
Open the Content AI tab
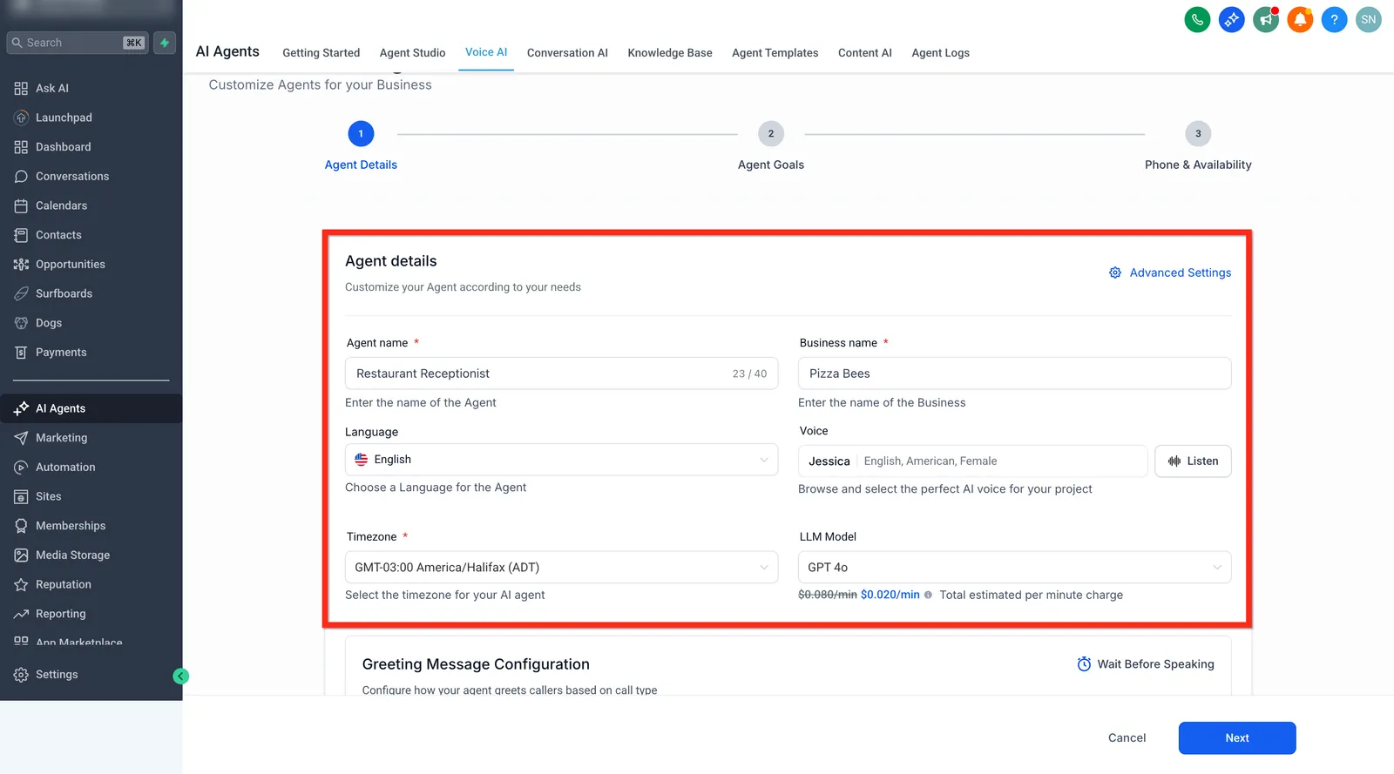(865, 53)
